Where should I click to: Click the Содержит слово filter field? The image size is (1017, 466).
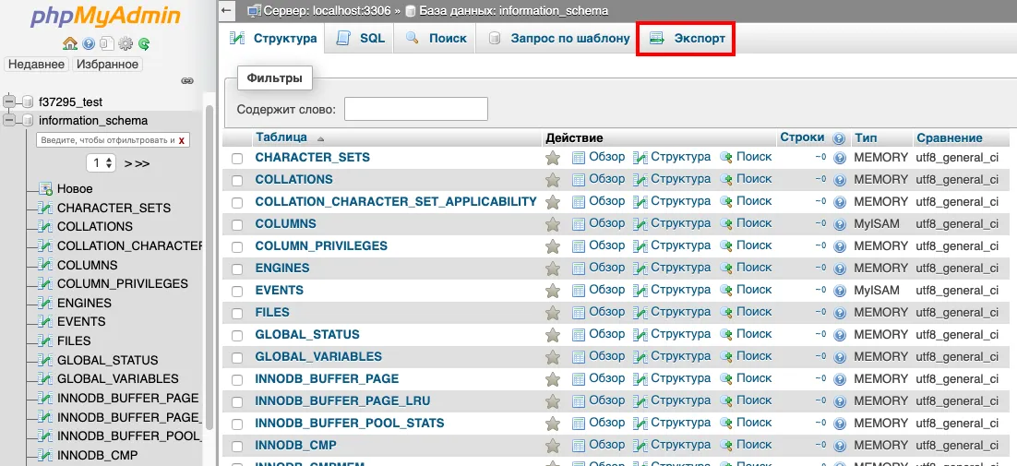(x=415, y=109)
